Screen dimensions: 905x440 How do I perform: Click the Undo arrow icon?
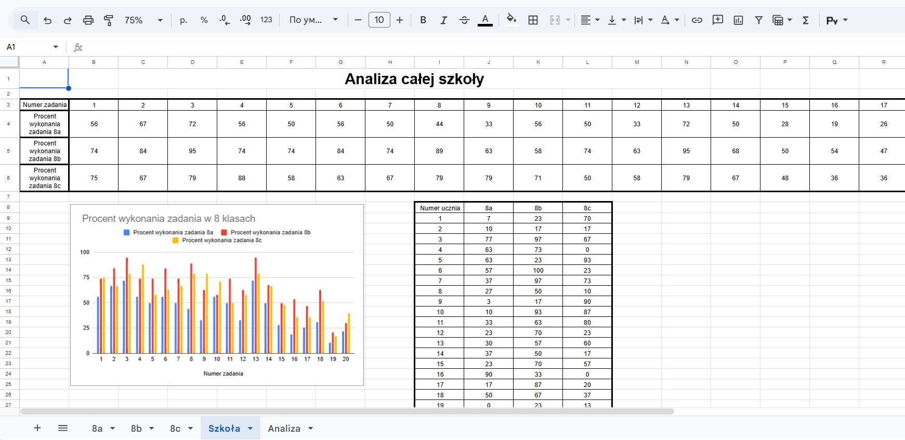47,20
